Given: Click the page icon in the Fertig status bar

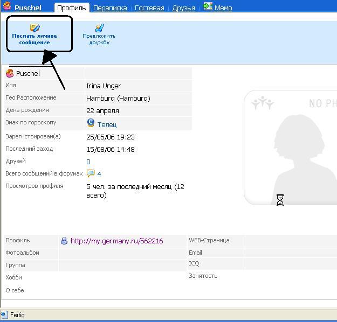Looking at the screenshot, I should 5,315.
